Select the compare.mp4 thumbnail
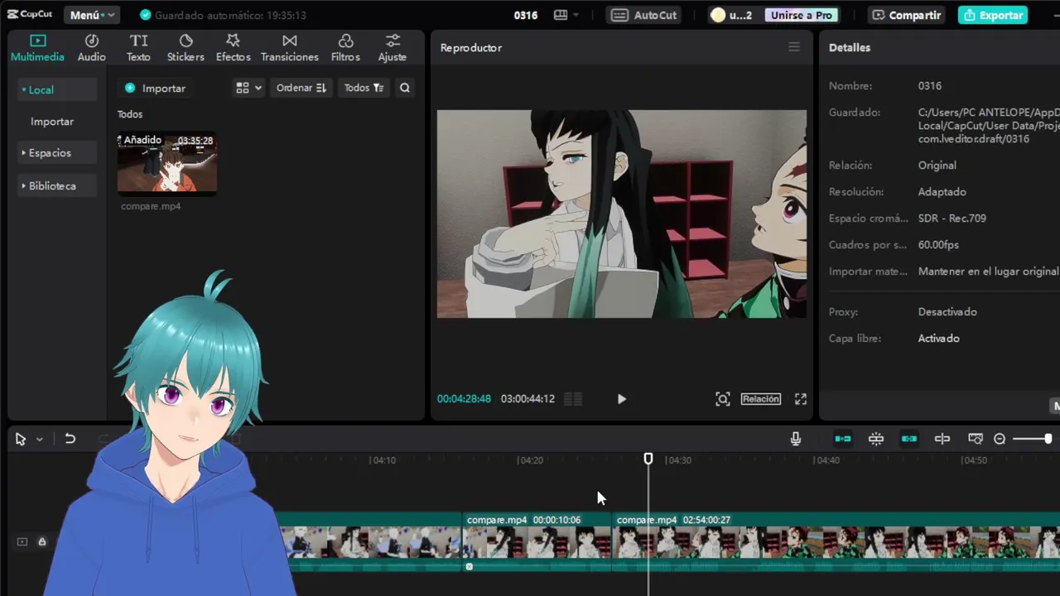Viewport: 1060px width, 596px height. pos(167,164)
